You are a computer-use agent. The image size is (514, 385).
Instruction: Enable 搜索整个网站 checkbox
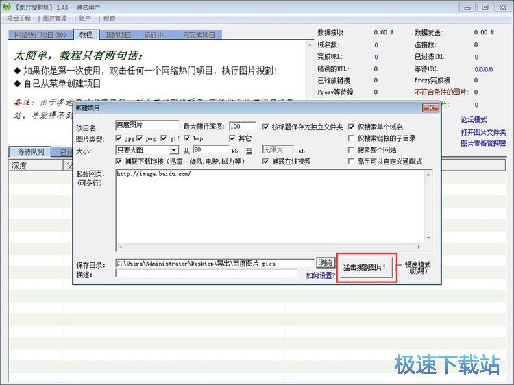coord(351,150)
